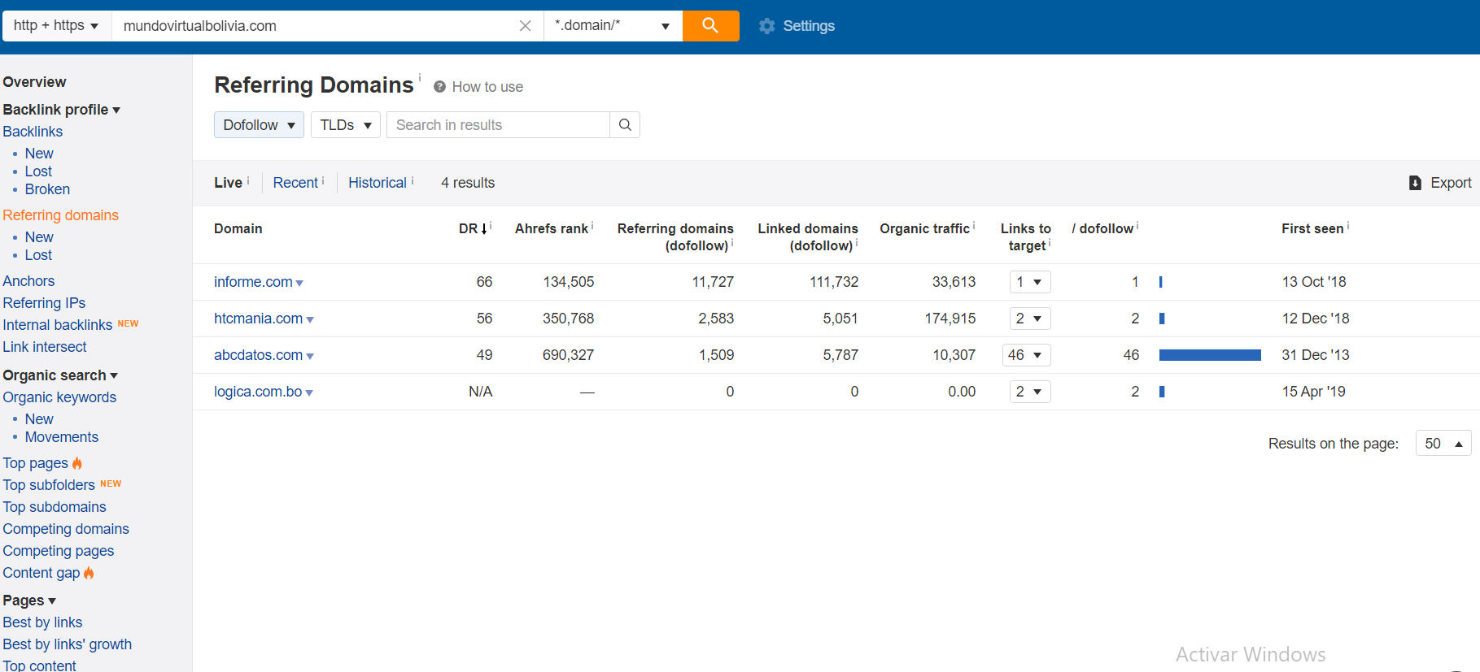Click the logica.com.bo dofollow bar
1480x672 pixels.
1162,392
